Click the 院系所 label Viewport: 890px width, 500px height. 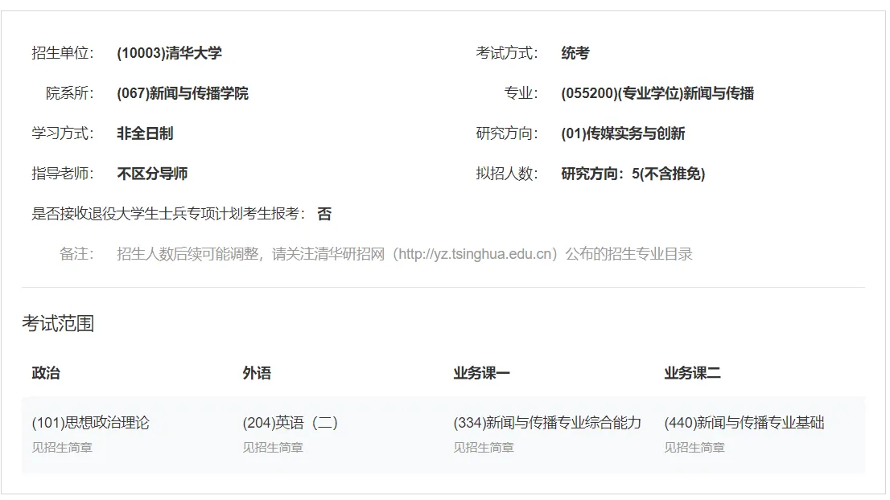70,93
